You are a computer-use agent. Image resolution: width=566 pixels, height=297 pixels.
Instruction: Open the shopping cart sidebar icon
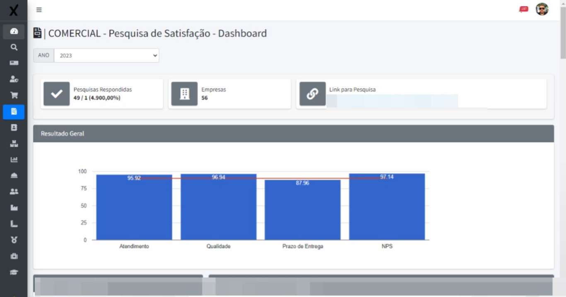click(14, 95)
